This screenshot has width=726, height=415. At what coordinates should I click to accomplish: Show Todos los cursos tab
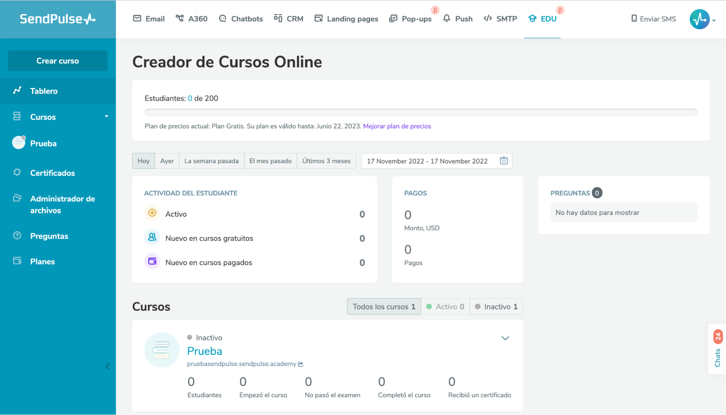tap(384, 307)
